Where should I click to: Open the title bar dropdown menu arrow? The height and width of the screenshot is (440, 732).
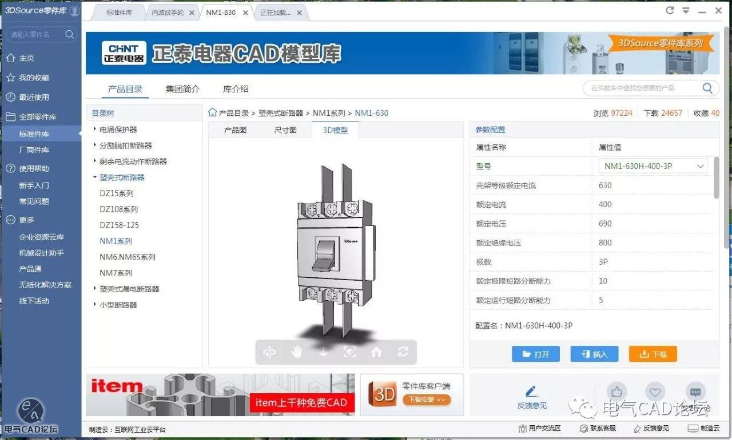pyautogui.click(x=686, y=11)
